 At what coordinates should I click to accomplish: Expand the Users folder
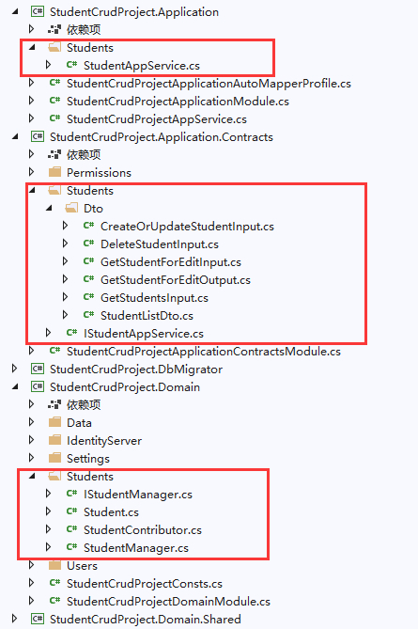coord(32,565)
